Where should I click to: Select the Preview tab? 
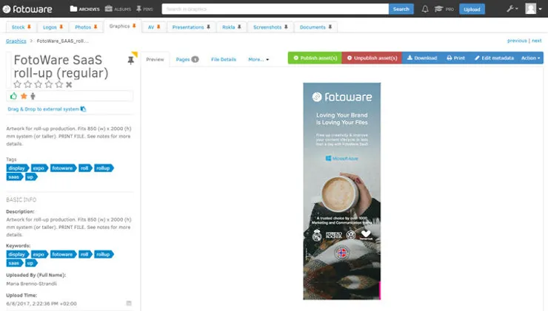point(155,60)
